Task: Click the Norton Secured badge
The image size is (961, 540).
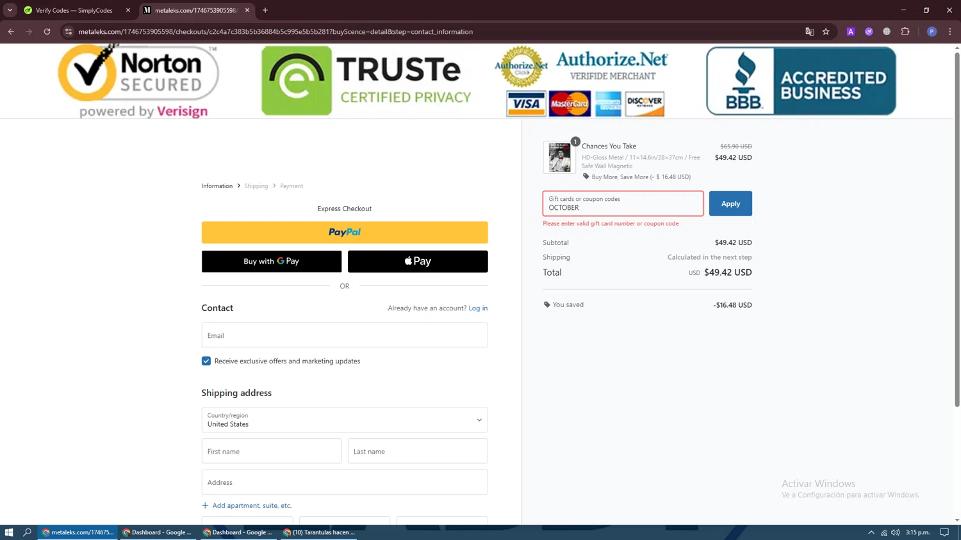Action: (138, 81)
